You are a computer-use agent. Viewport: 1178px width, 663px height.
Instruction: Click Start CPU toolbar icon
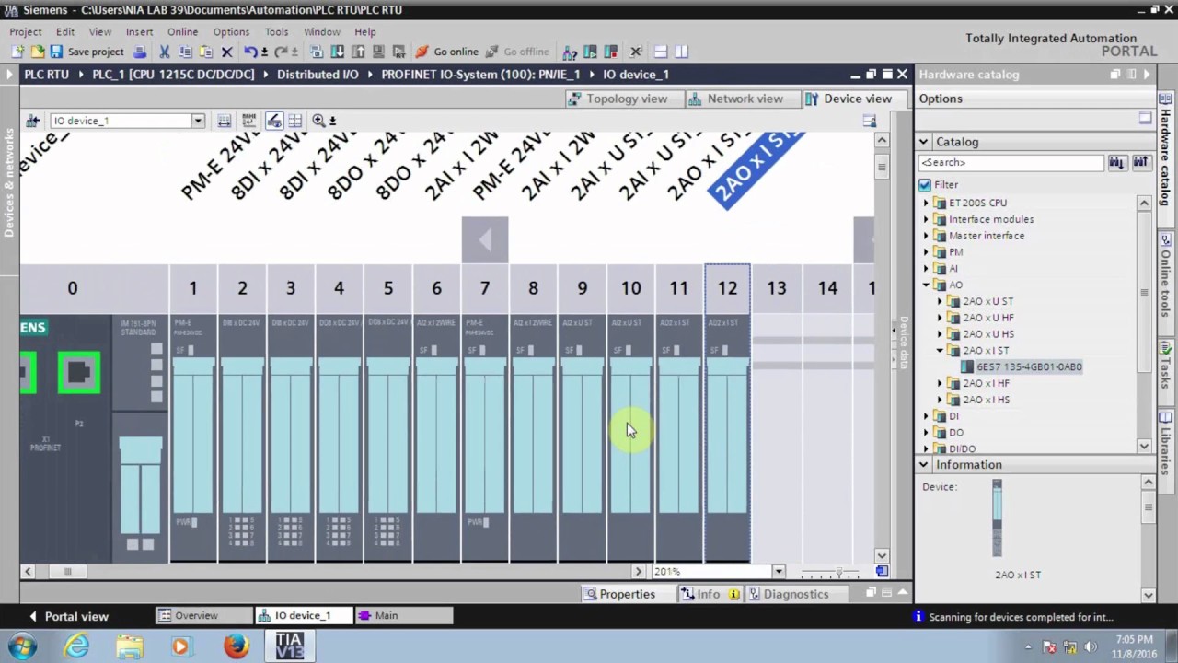point(590,52)
